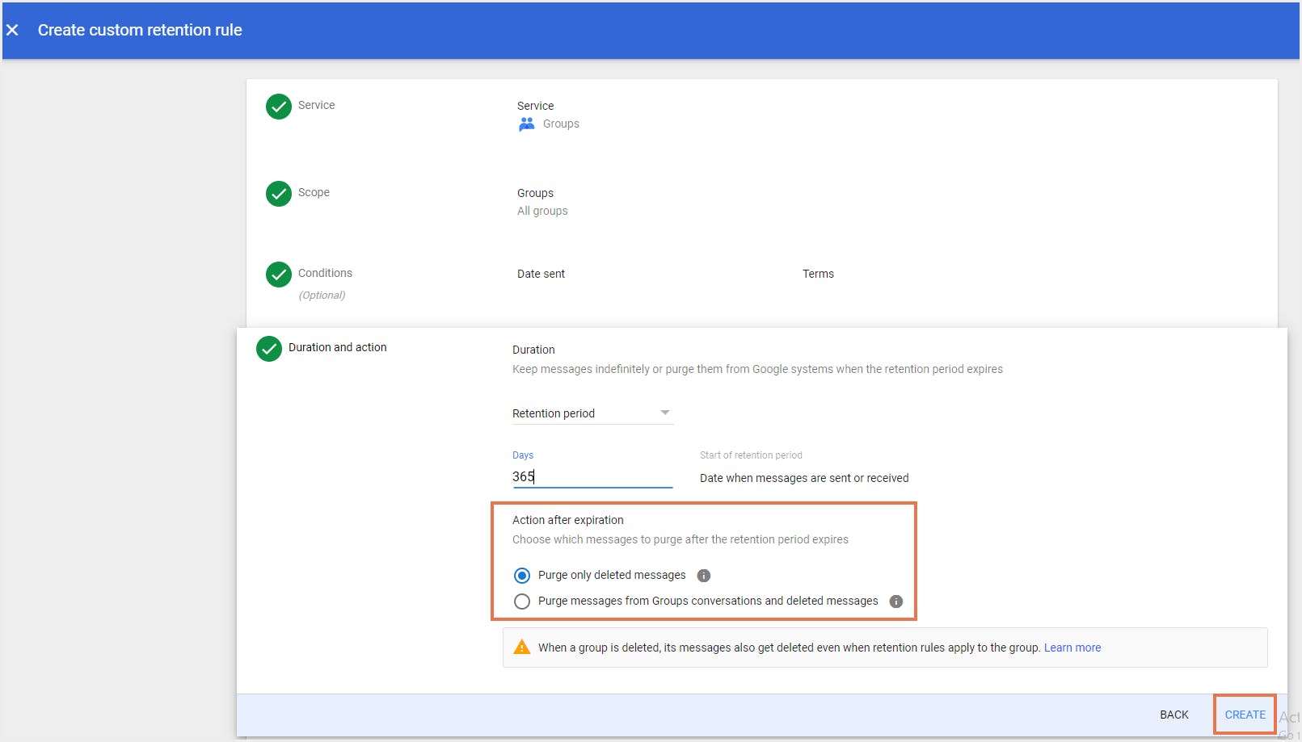
Task: Close the Create custom retention rule dialog
Action: [x=12, y=30]
